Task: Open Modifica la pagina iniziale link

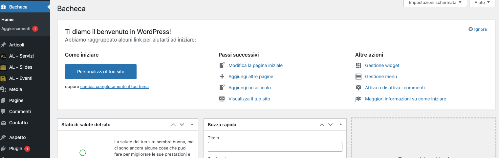Action: [x=255, y=65]
